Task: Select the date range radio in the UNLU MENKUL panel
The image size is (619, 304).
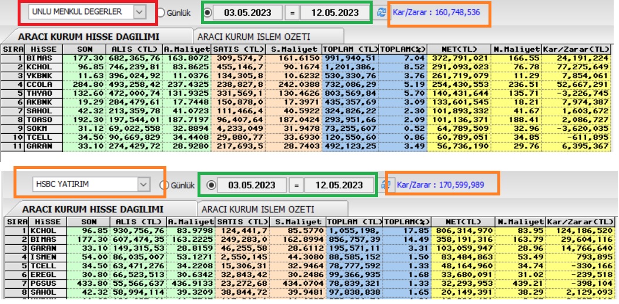Action: coord(208,12)
